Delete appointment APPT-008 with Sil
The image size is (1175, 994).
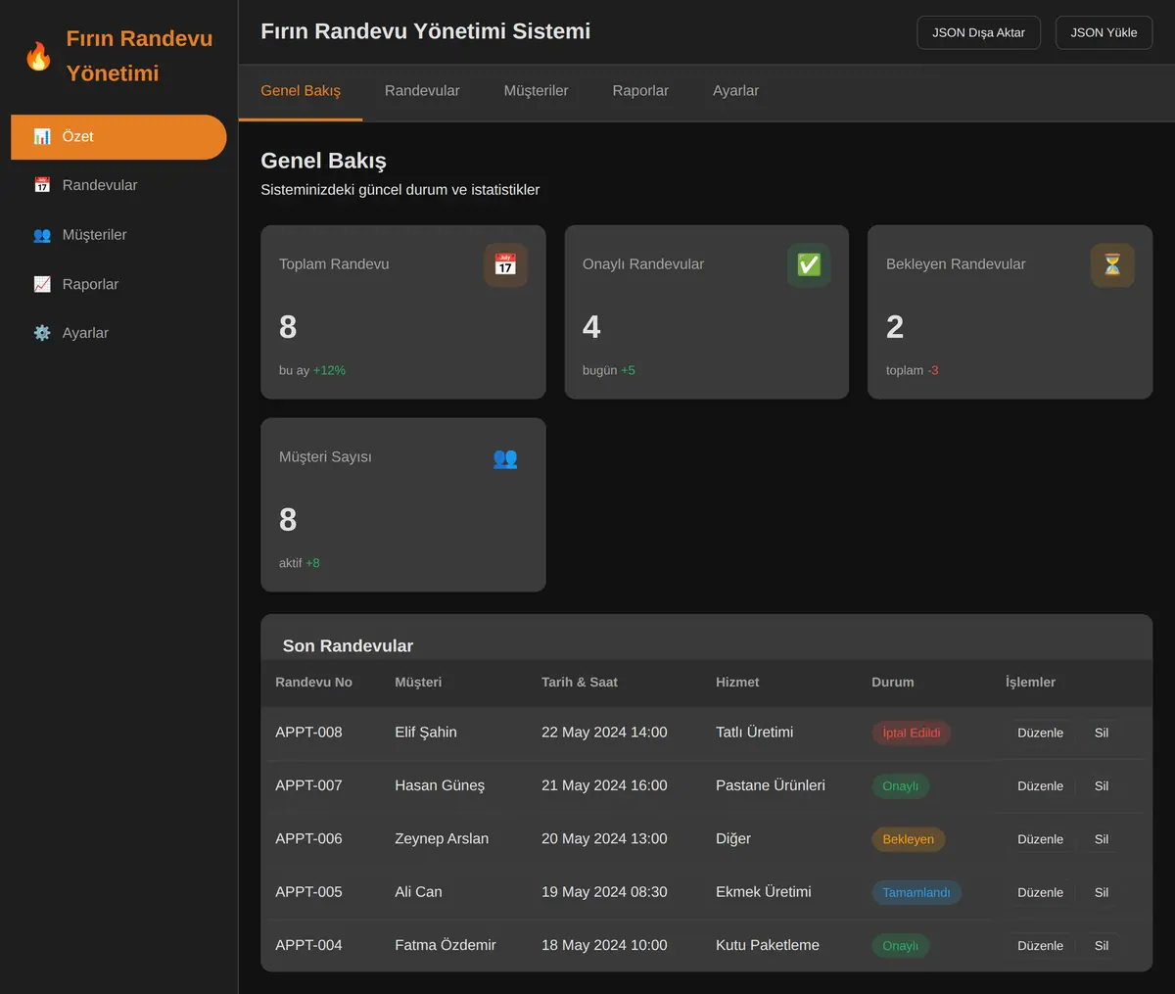click(1102, 733)
